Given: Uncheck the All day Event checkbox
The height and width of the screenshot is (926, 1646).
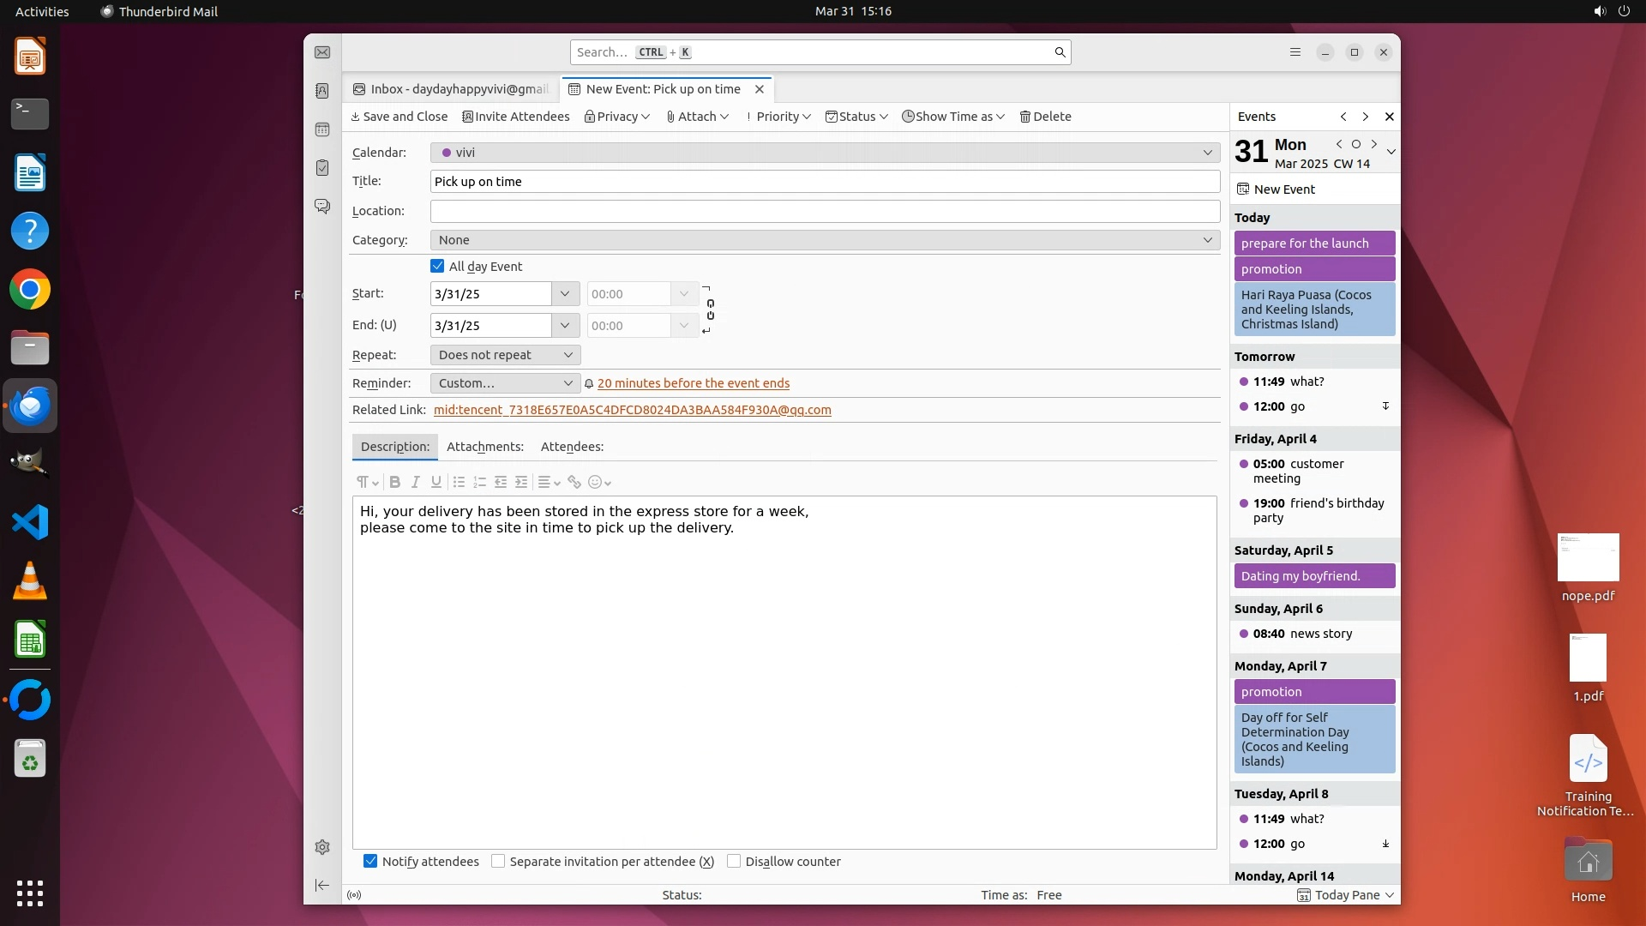Looking at the screenshot, I should point(437,267).
